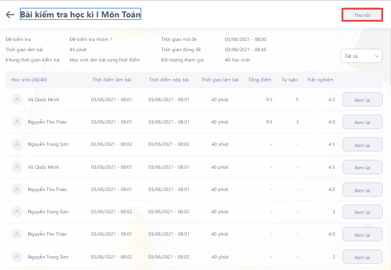Click the avatar icon in the sixth row

point(17,212)
